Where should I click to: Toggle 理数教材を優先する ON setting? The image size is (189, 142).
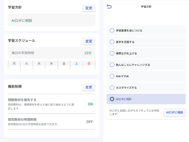click(90, 104)
